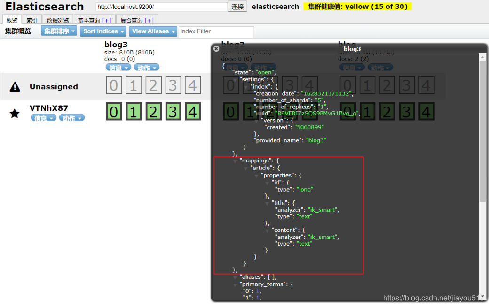
Task: Select unassigned shard 0 of blog3
Action: click(x=114, y=85)
